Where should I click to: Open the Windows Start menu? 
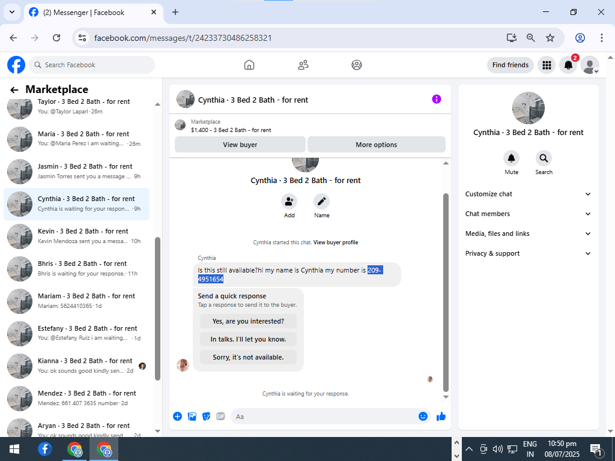14,449
